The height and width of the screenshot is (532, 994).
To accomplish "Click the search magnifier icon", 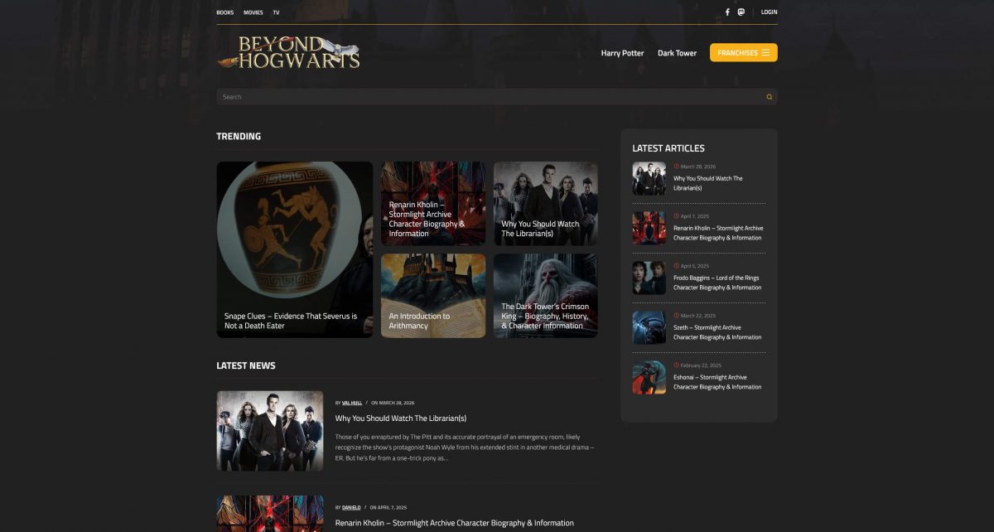I will [769, 97].
